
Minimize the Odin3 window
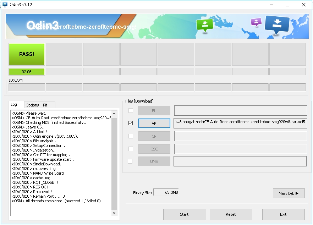pyautogui.click(x=271, y=5)
